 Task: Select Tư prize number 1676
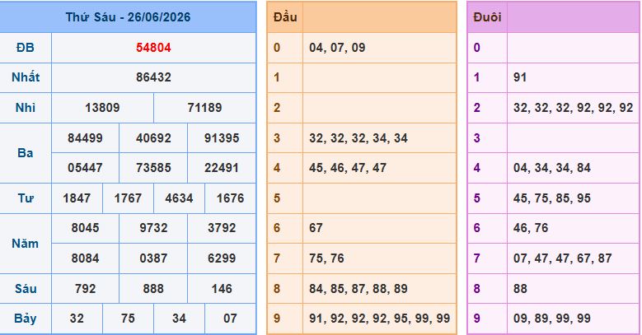(x=230, y=198)
